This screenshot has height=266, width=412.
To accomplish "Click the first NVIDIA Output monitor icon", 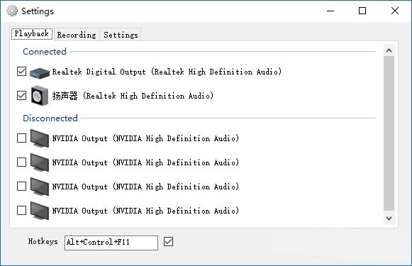I will 40,138.
